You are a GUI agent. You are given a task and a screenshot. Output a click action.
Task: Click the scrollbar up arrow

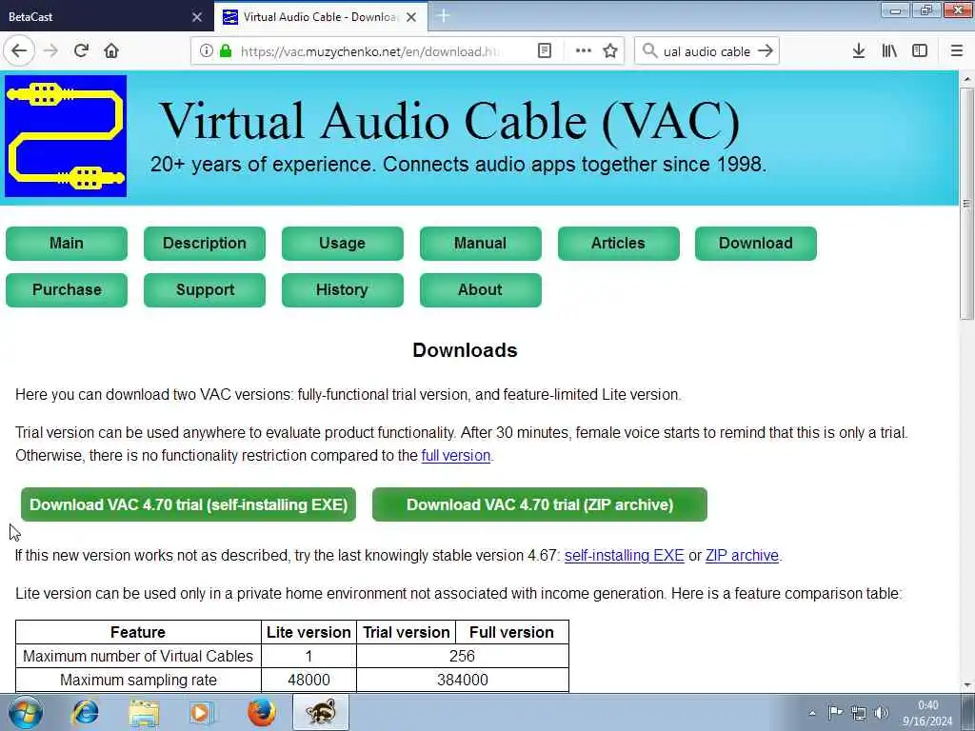coord(966,80)
